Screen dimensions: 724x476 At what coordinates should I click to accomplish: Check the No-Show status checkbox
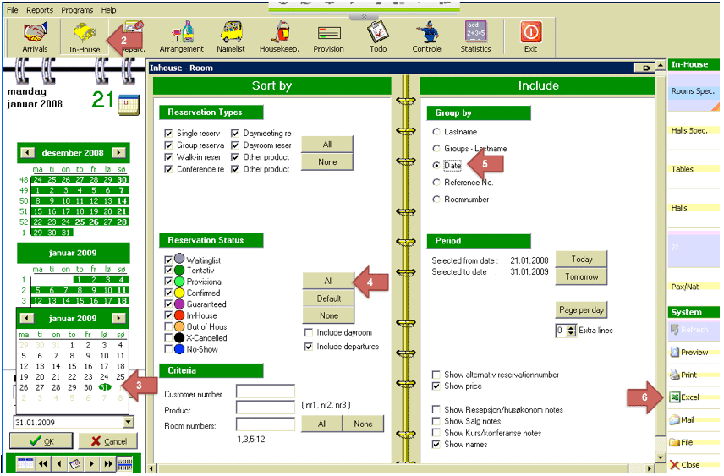168,348
